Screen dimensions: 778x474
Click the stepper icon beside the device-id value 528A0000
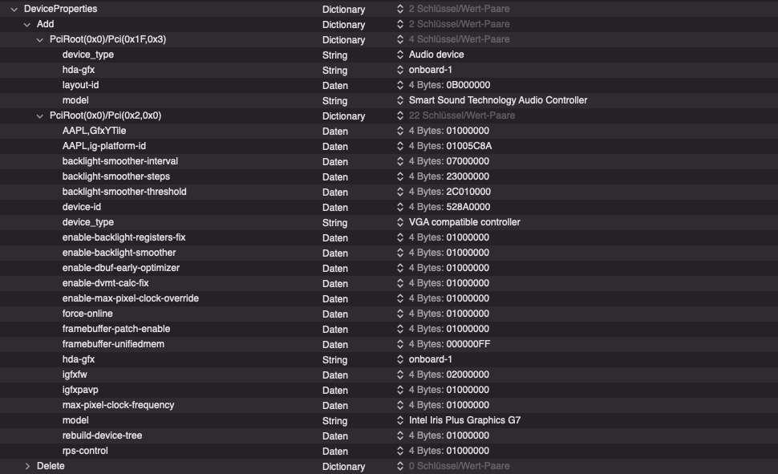pos(401,207)
